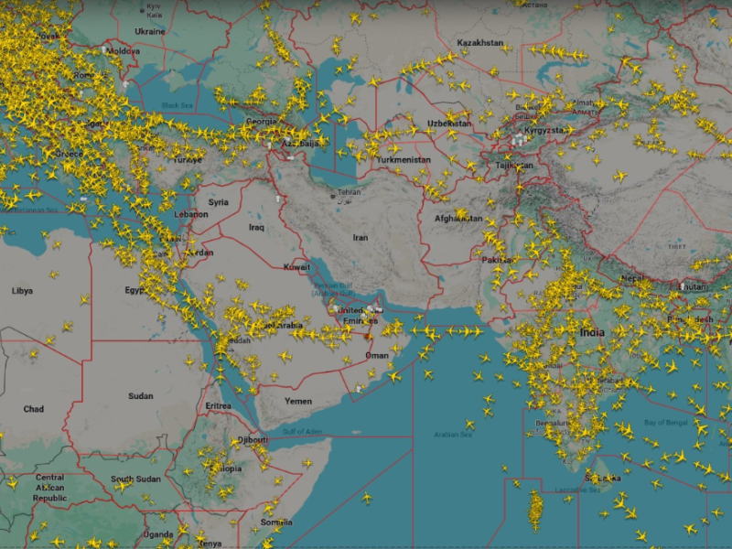
Task: Select the aircraft just east of the Libya label
Action: (51, 274)
